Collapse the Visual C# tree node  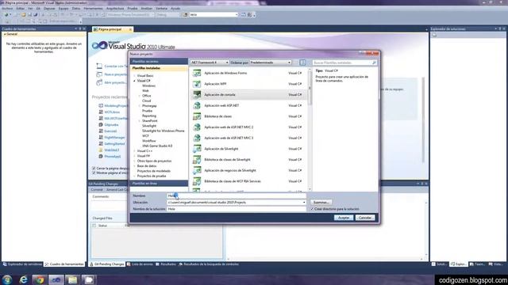click(x=134, y=81)
